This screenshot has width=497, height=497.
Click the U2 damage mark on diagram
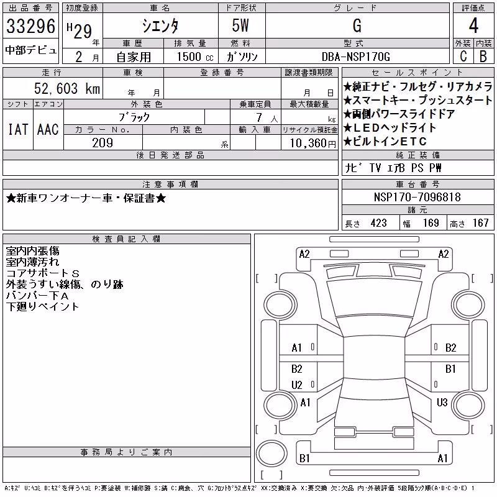click(297, 385)
